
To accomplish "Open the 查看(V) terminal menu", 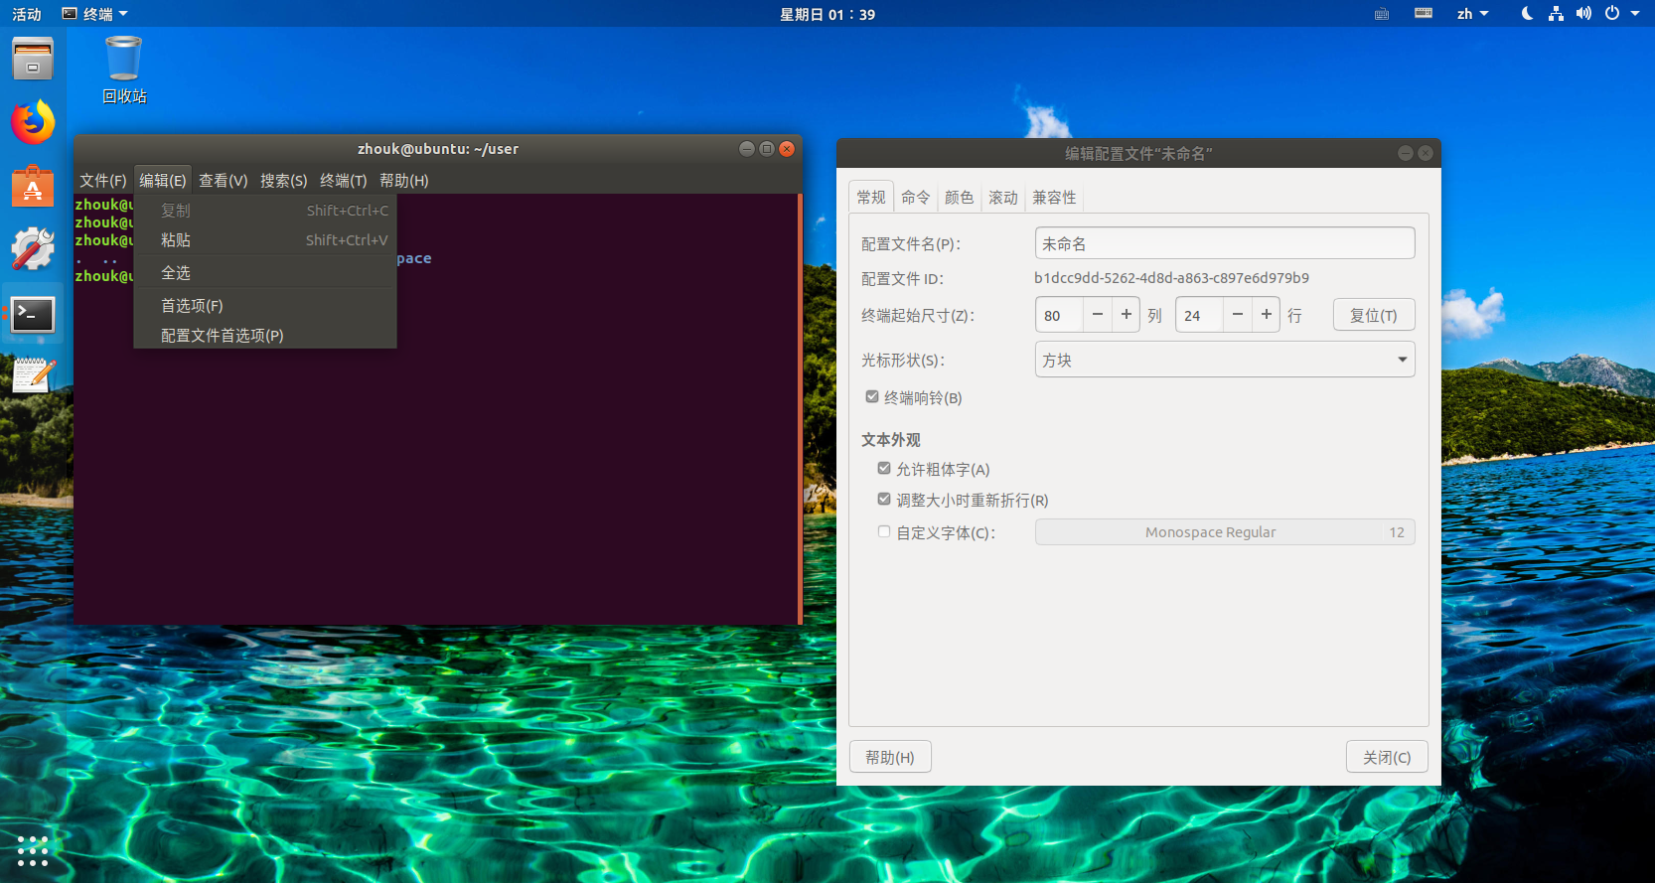I will (224, 180).
